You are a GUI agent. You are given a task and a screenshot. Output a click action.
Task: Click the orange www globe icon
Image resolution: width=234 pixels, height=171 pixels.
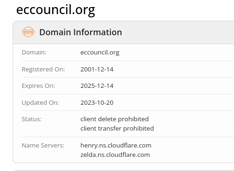pos(28,32)
